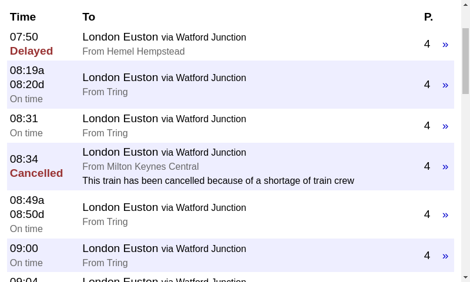Open details arrow for 08:20d Tring train
The height and width of the screenshot is (282, 470).
445,85
